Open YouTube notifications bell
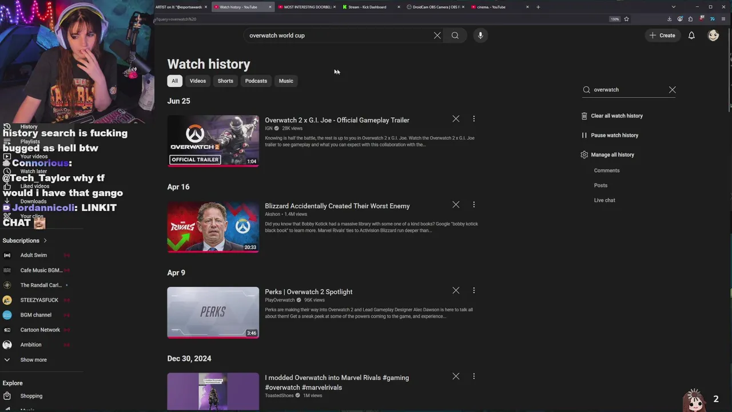732x412 pixels. [x=691, y=35]
